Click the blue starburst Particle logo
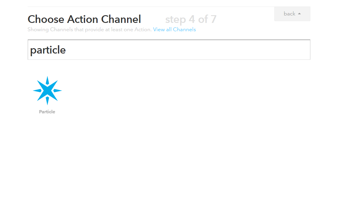341x210 pixels. tap(47, 90)
